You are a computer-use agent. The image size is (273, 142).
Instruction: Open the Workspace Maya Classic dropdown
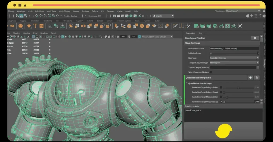point(243,11)
